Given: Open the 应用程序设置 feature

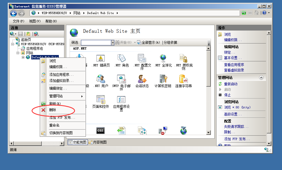Looking at the screenshot, I should [121, 100].
